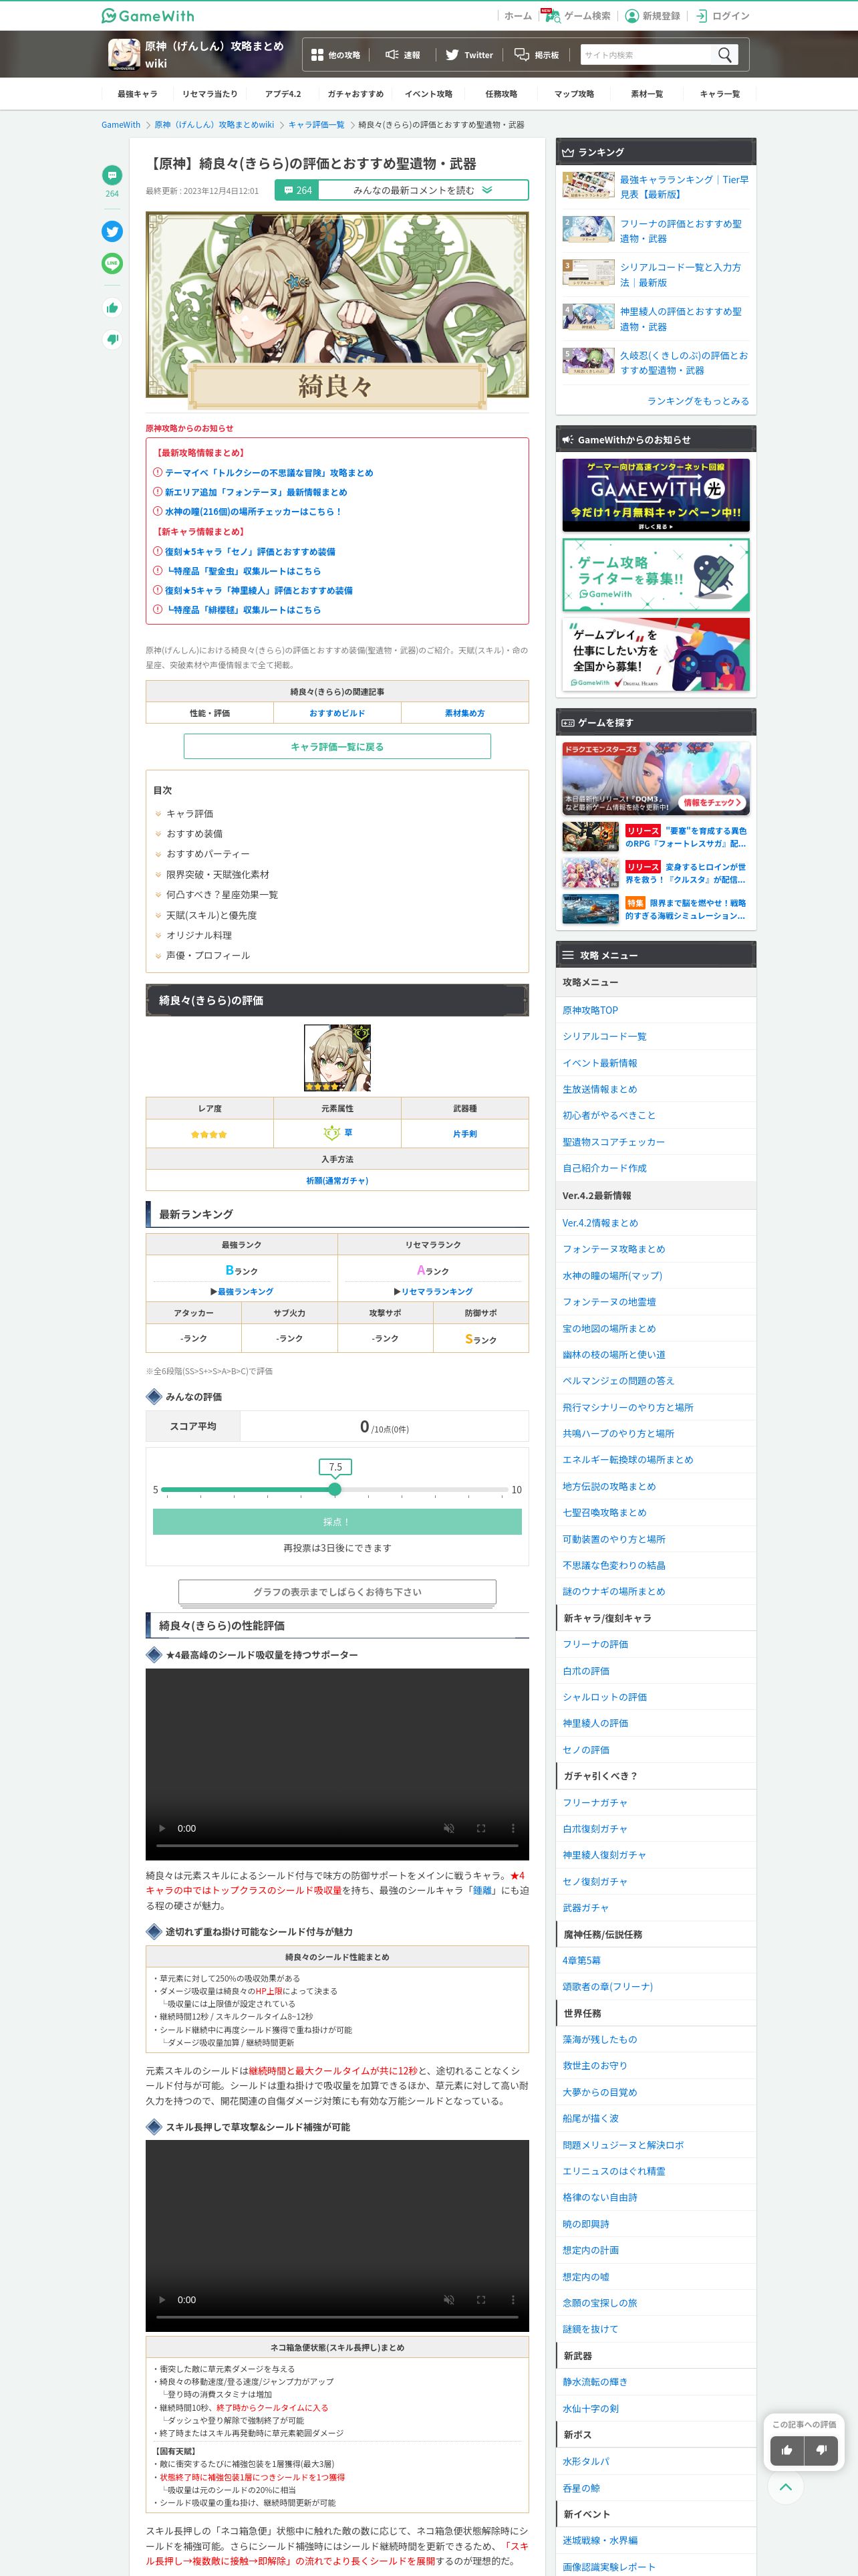Click the green comment bubble in the share sidebar

pyautogui.click(x=112, y=175)
